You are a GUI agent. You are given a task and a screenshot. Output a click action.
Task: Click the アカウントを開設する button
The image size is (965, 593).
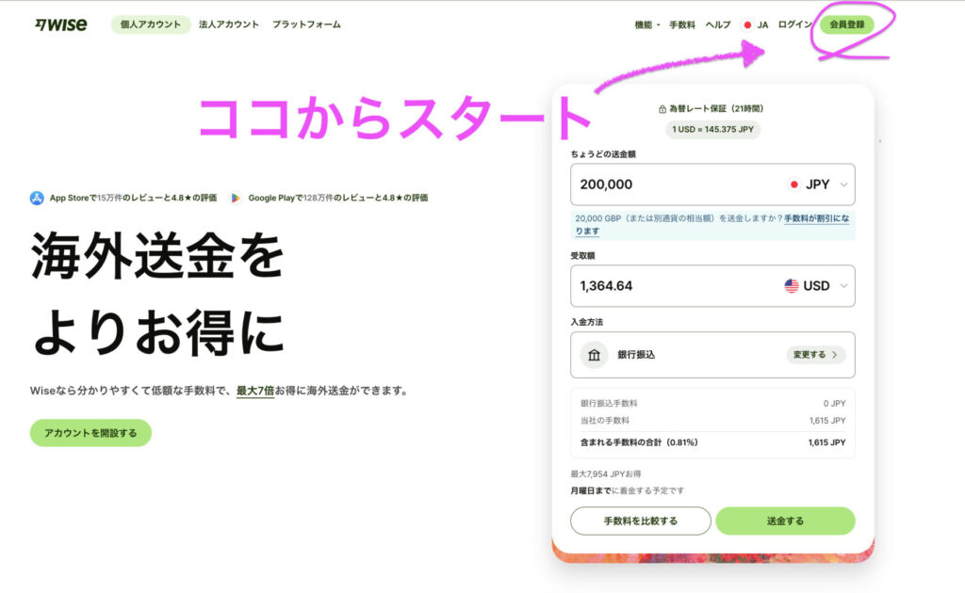click(x=90, y=433)
